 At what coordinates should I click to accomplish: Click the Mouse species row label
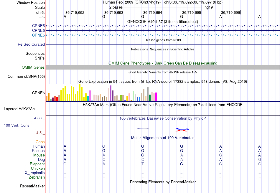(39, 155)
